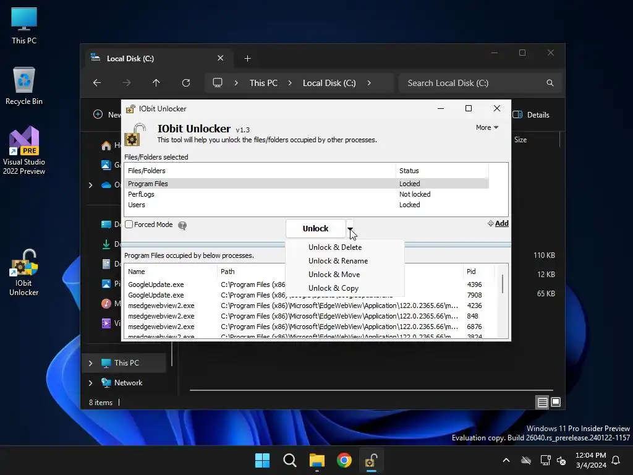Click the Size column header in Explorer
Viewport: 633px width, 475px height.
[520, 140]
